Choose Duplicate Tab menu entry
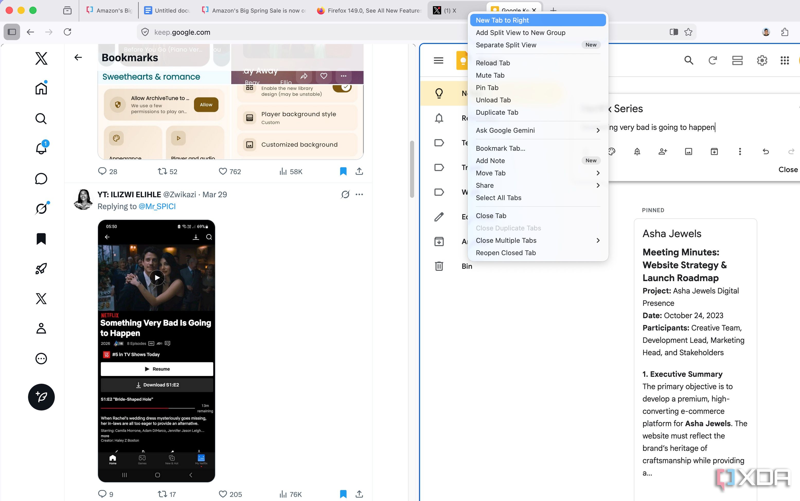Screen dimensions: 800x501 point(538,112)
